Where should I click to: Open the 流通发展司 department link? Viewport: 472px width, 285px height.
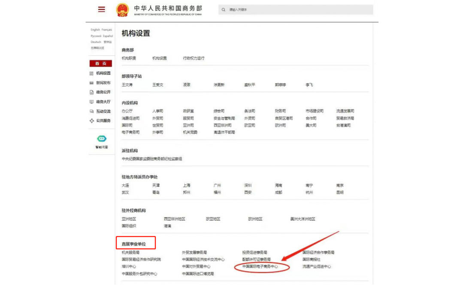point(345,111)
